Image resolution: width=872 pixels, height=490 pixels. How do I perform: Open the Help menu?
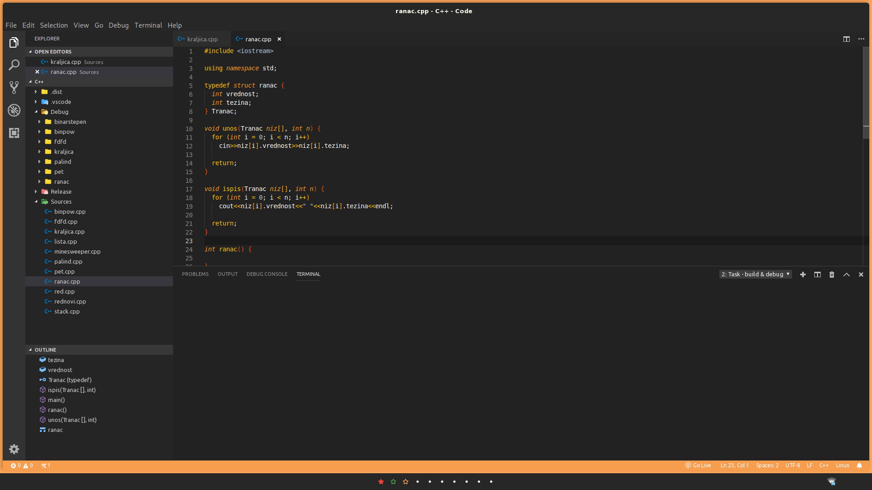tap(174, 25)
